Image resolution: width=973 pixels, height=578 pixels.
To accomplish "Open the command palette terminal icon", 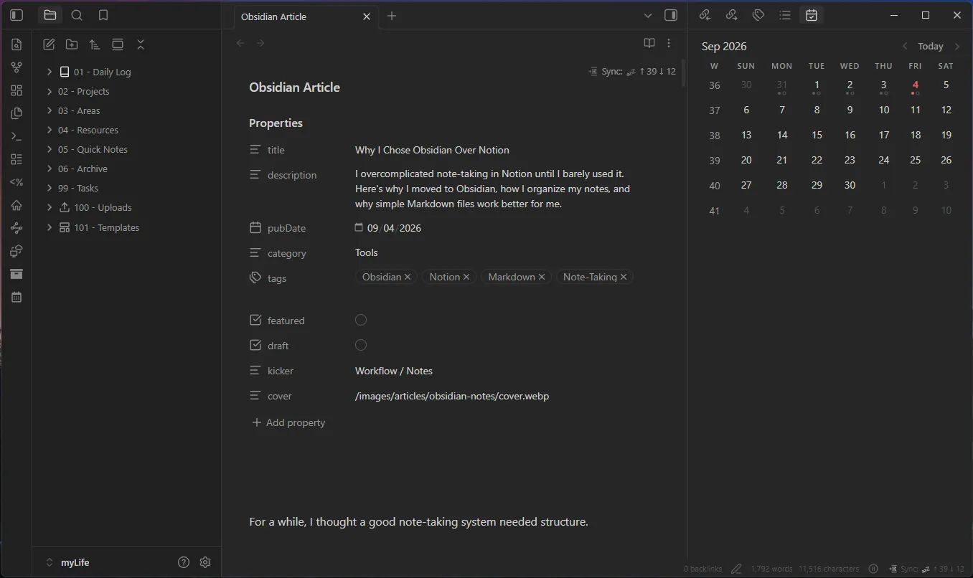I will tap(17, 136).
